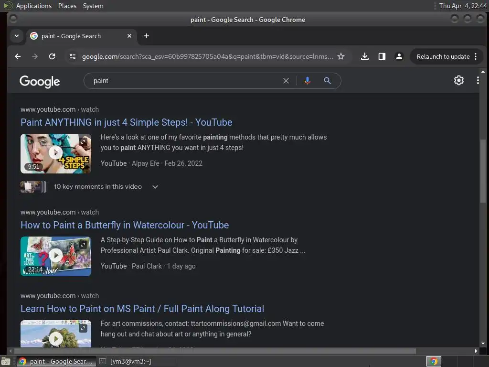Open the Chrome profile icon
The width and height of the screenshot is (489, 367).
point(399,56)
